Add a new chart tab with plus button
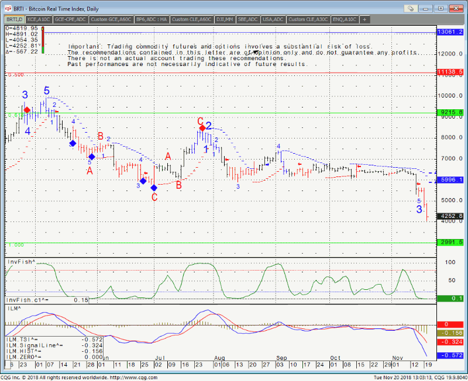 (365, 19)
